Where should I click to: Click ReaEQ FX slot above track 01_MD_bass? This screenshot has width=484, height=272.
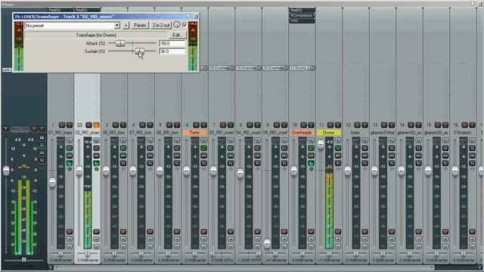(60, 10)
